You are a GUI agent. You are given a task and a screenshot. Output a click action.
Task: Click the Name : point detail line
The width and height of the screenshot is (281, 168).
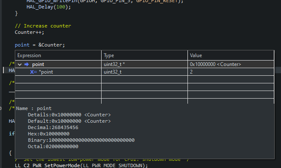(34, 108)
